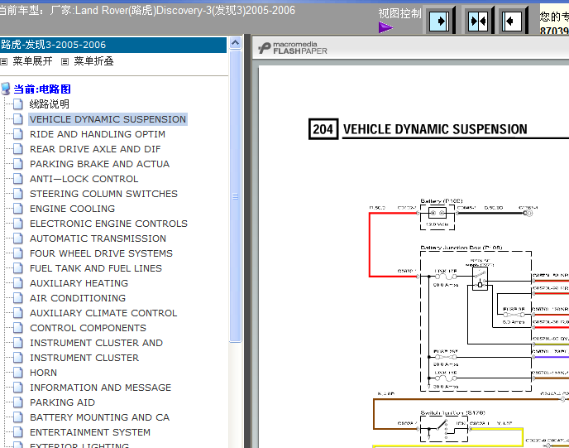Click page icon next to PARKING AID
Screen dimensions: 569x448
pos(18,402)
